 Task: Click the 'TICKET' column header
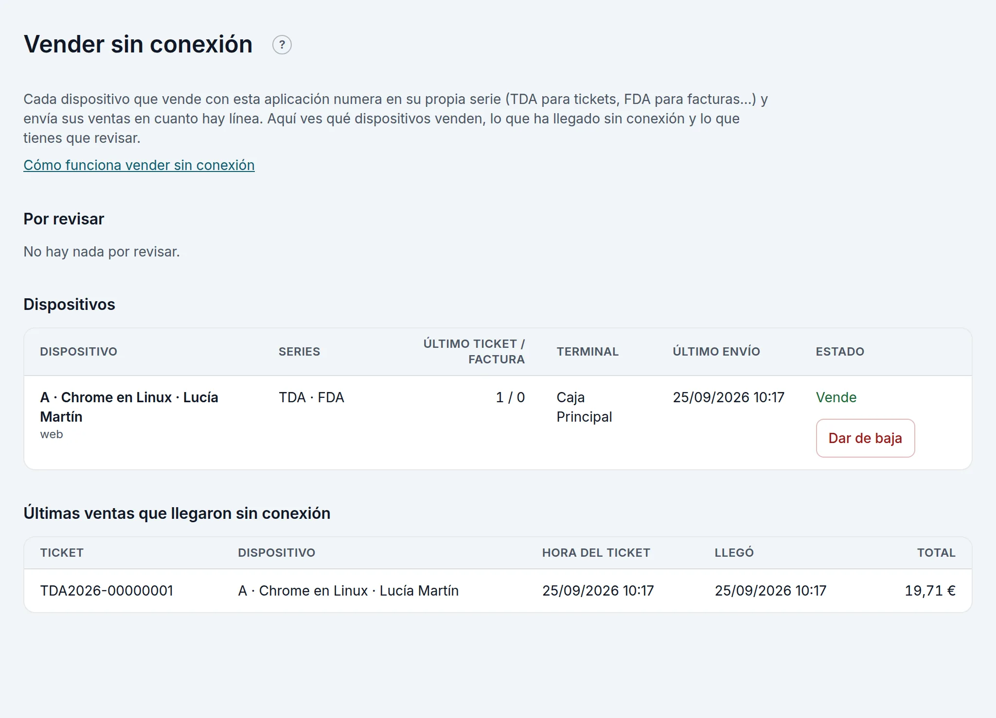[62, 553]
